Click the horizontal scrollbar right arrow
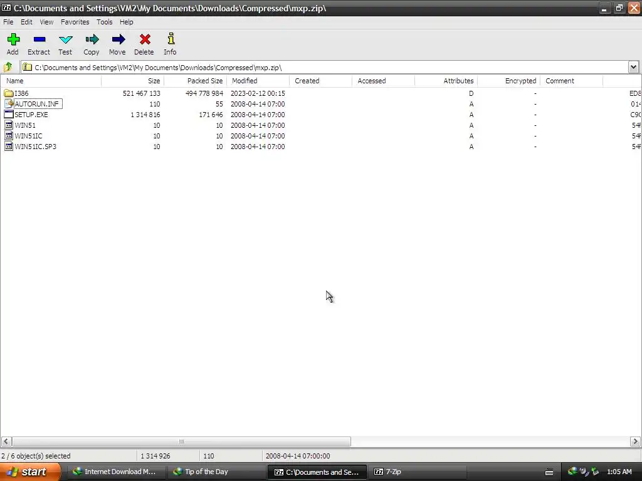642x481 pixels. click(635, 442)
